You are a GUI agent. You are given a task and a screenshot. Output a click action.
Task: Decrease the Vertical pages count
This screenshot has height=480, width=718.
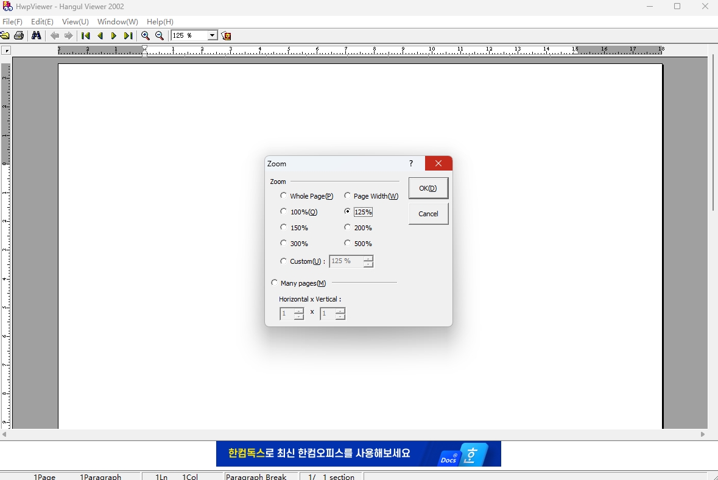click(340, 317)
